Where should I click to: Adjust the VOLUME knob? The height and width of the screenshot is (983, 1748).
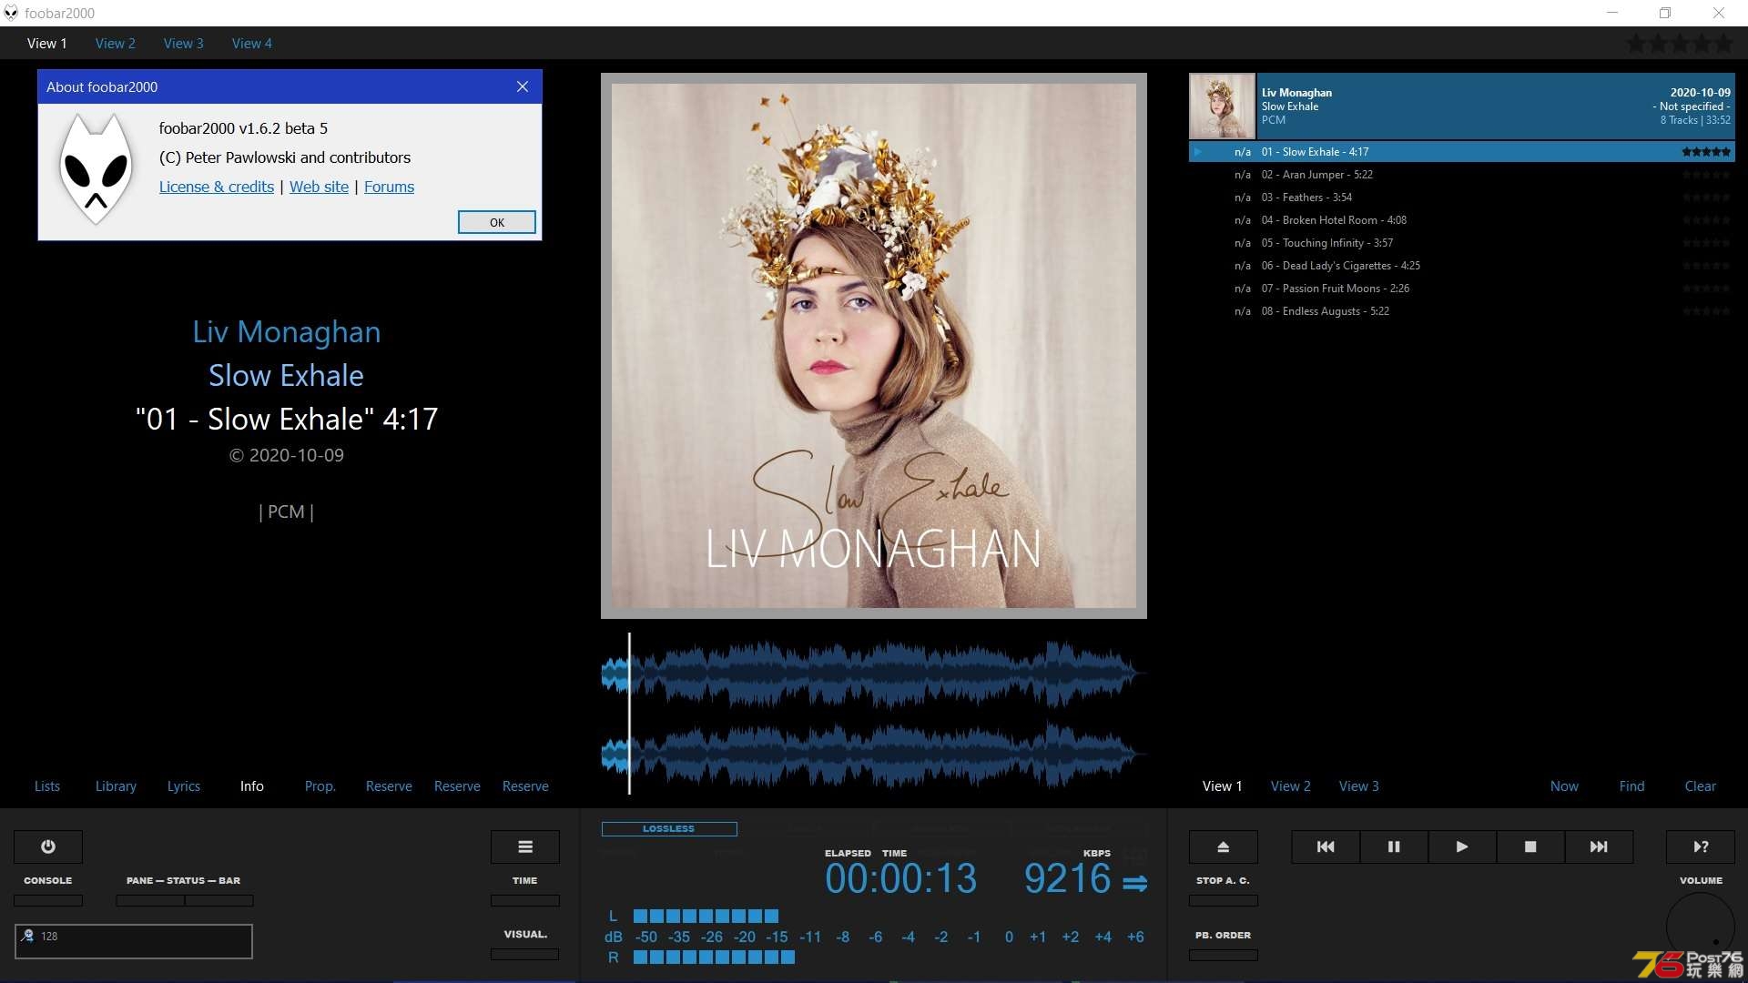[1701, 927]
